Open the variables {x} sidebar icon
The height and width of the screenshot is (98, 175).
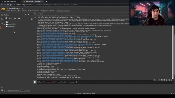[2, 23]
